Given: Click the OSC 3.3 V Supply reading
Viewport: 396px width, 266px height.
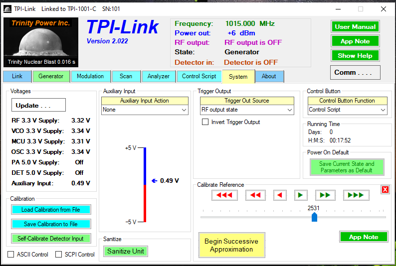Looking at the screenshot, I should coord(81,152).
